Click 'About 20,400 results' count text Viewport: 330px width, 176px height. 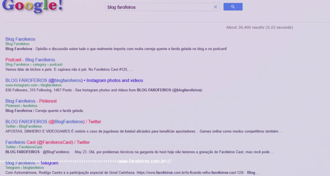point(260,27)
